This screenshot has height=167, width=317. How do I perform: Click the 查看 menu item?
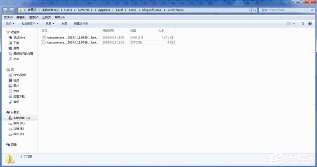click(34, 17)
